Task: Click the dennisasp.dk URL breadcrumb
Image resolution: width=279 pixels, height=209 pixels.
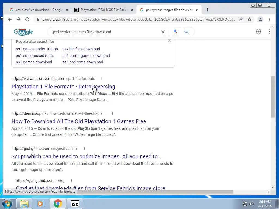Action: coord(58,113)
